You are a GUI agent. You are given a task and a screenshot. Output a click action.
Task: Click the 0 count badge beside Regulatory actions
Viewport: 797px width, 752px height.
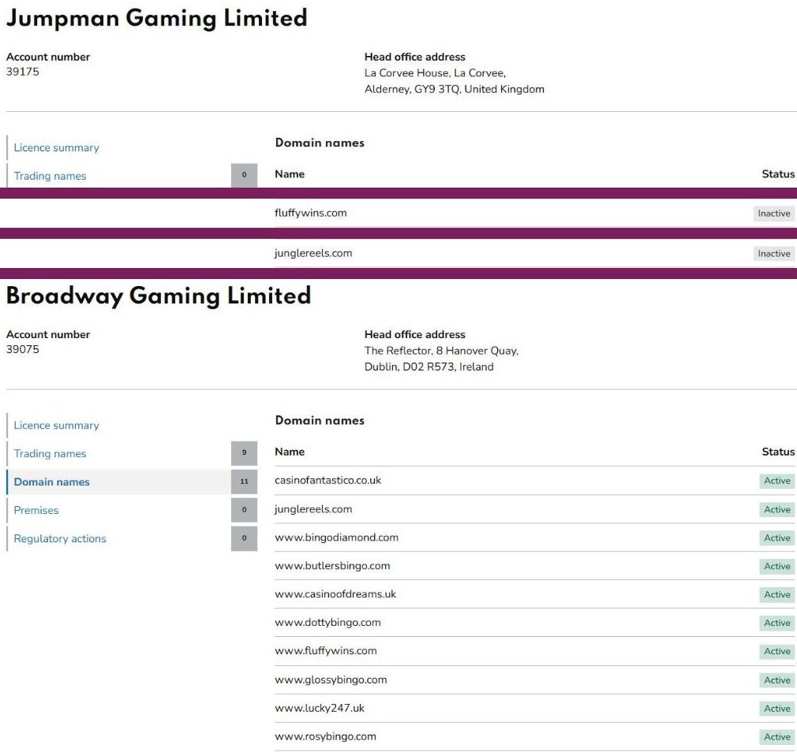pyautogui.click(x=244, y=538)
